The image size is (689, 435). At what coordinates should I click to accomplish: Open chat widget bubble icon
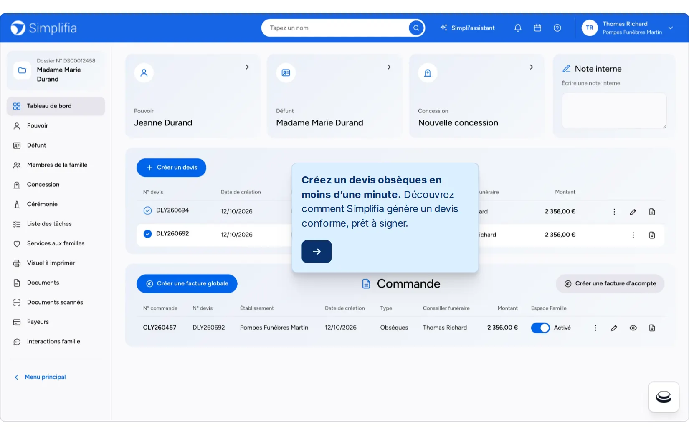(x=664, y=397)
